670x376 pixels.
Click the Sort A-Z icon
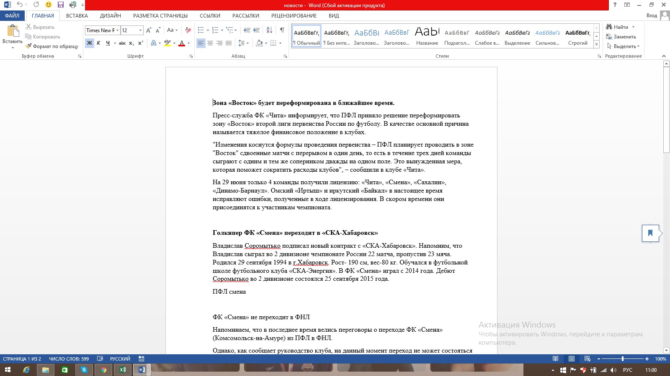[269, 30]
